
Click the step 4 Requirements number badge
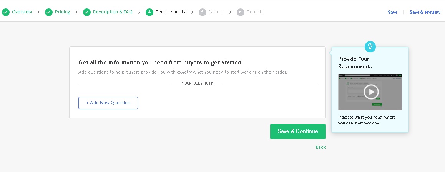[x=149, y=12]
